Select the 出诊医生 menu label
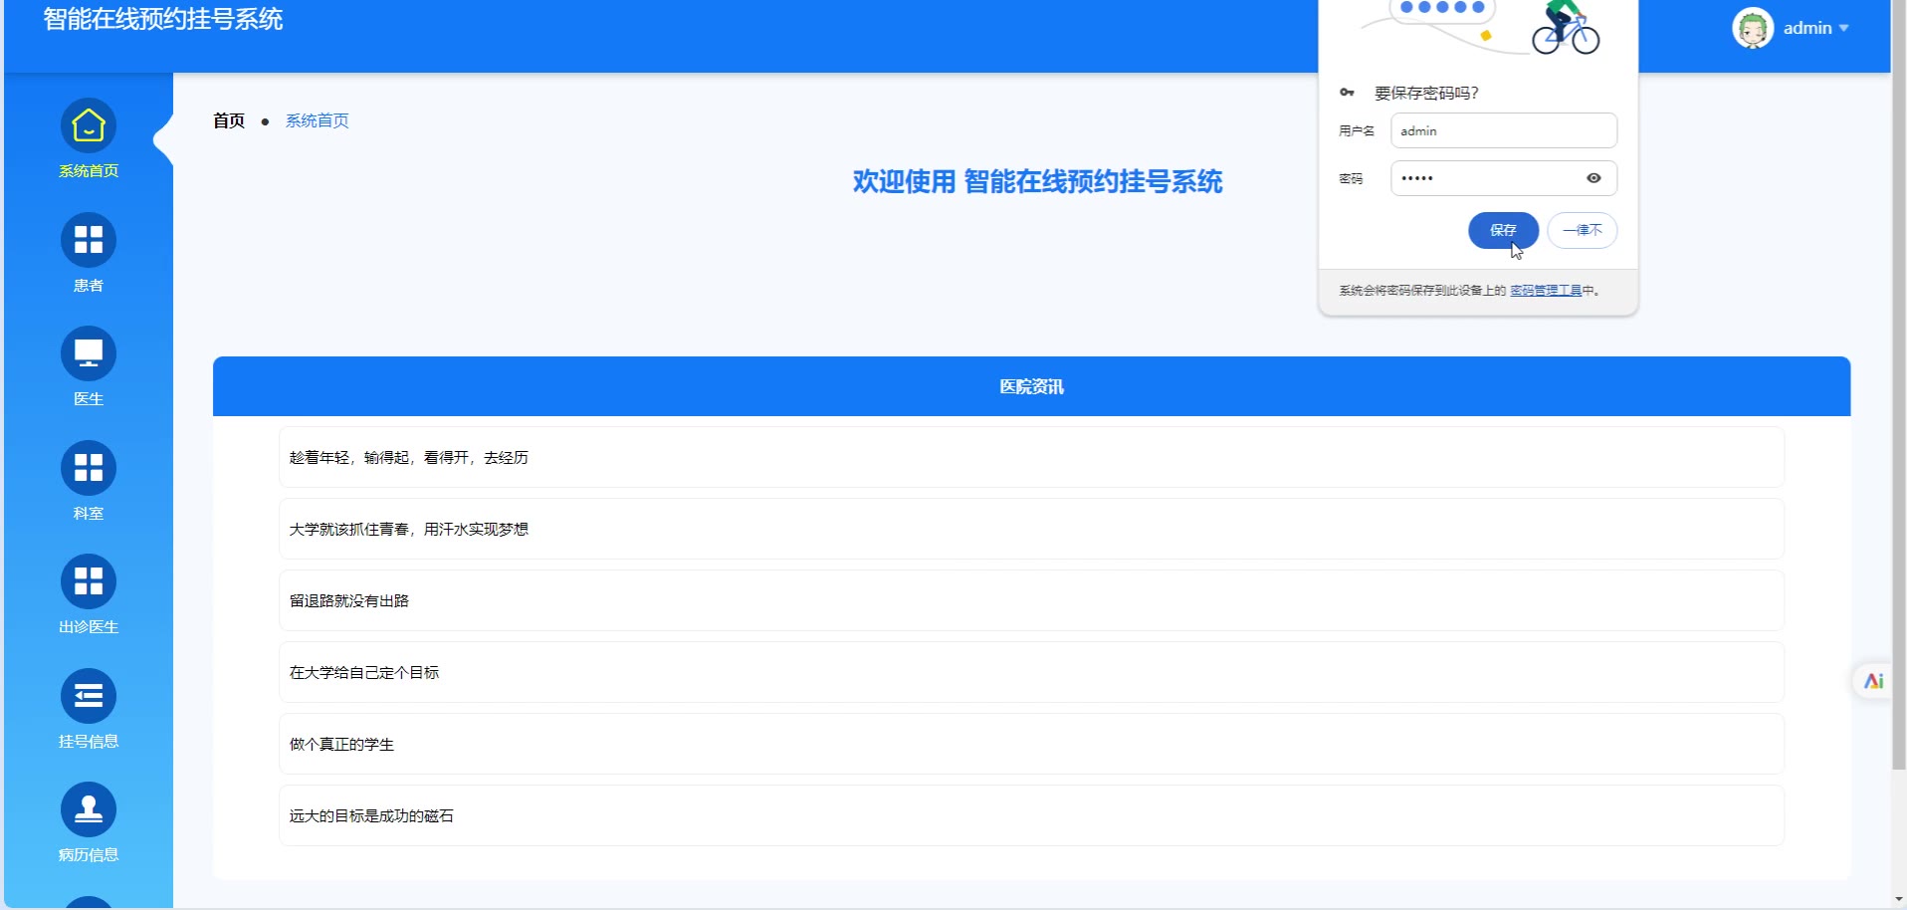1907x910 pixels. pyautogui.click(x=89, y=627)
